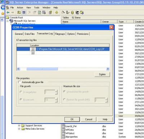Image resolution: width=144 pixels, height=139 pixels.
Task: Select the CCDB_Log.LDF location row
Action: pyautogui.click(x=63, y=49)
